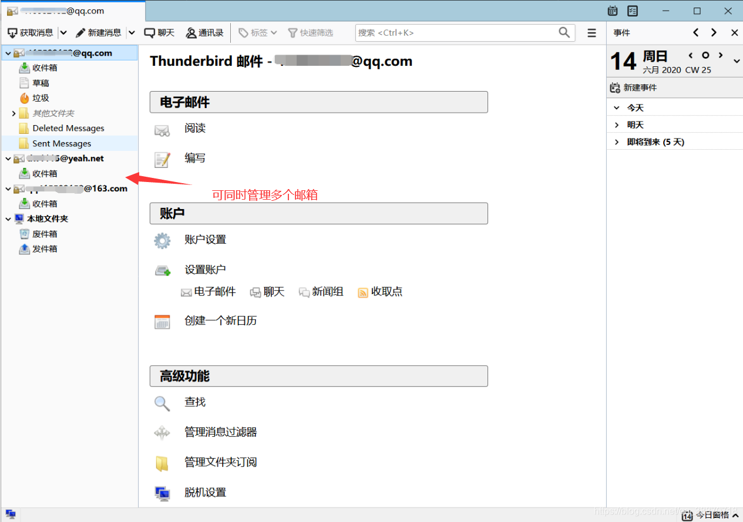
Task: Select the yeah.net account row
Action: click(x=69, y=159)
